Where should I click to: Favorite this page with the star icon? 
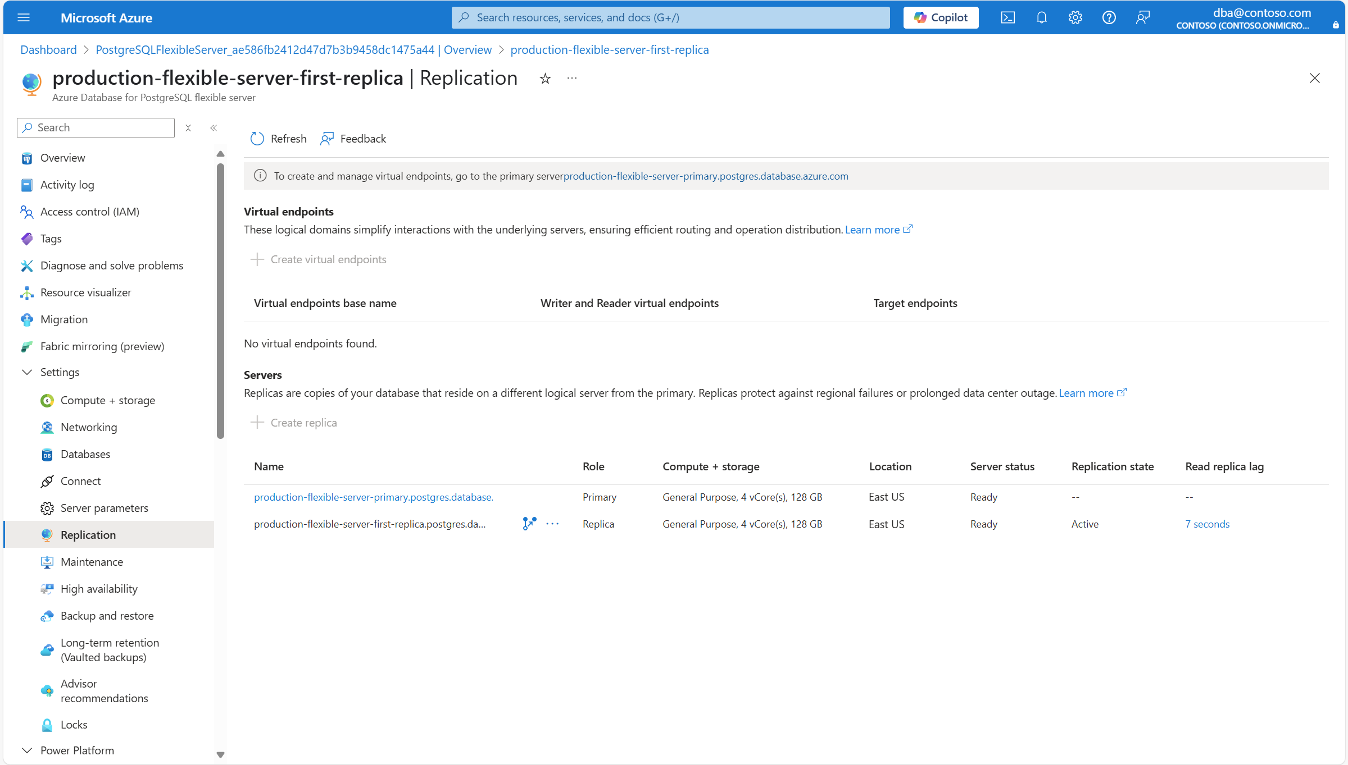545,79
